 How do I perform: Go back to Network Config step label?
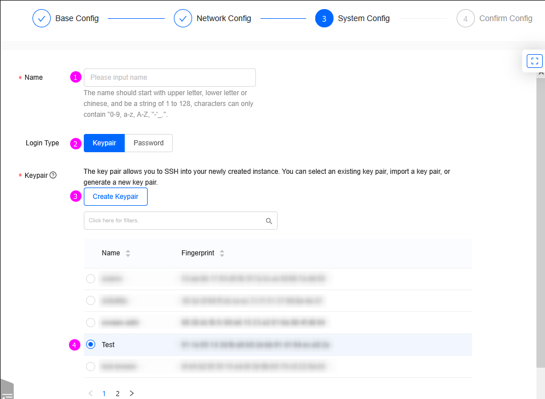click(224, 18)
